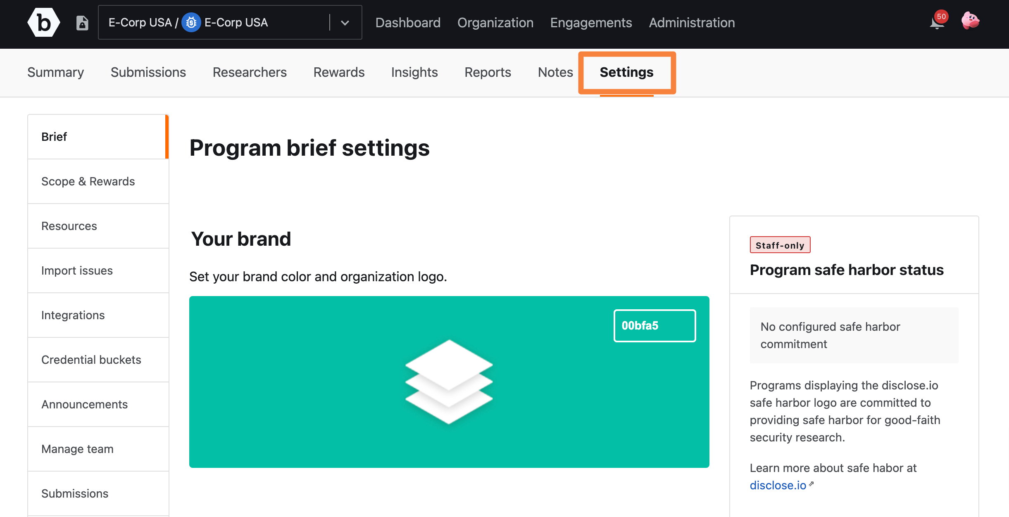
Task: Open the user avatar profile menu
Action: pos(970,21)
